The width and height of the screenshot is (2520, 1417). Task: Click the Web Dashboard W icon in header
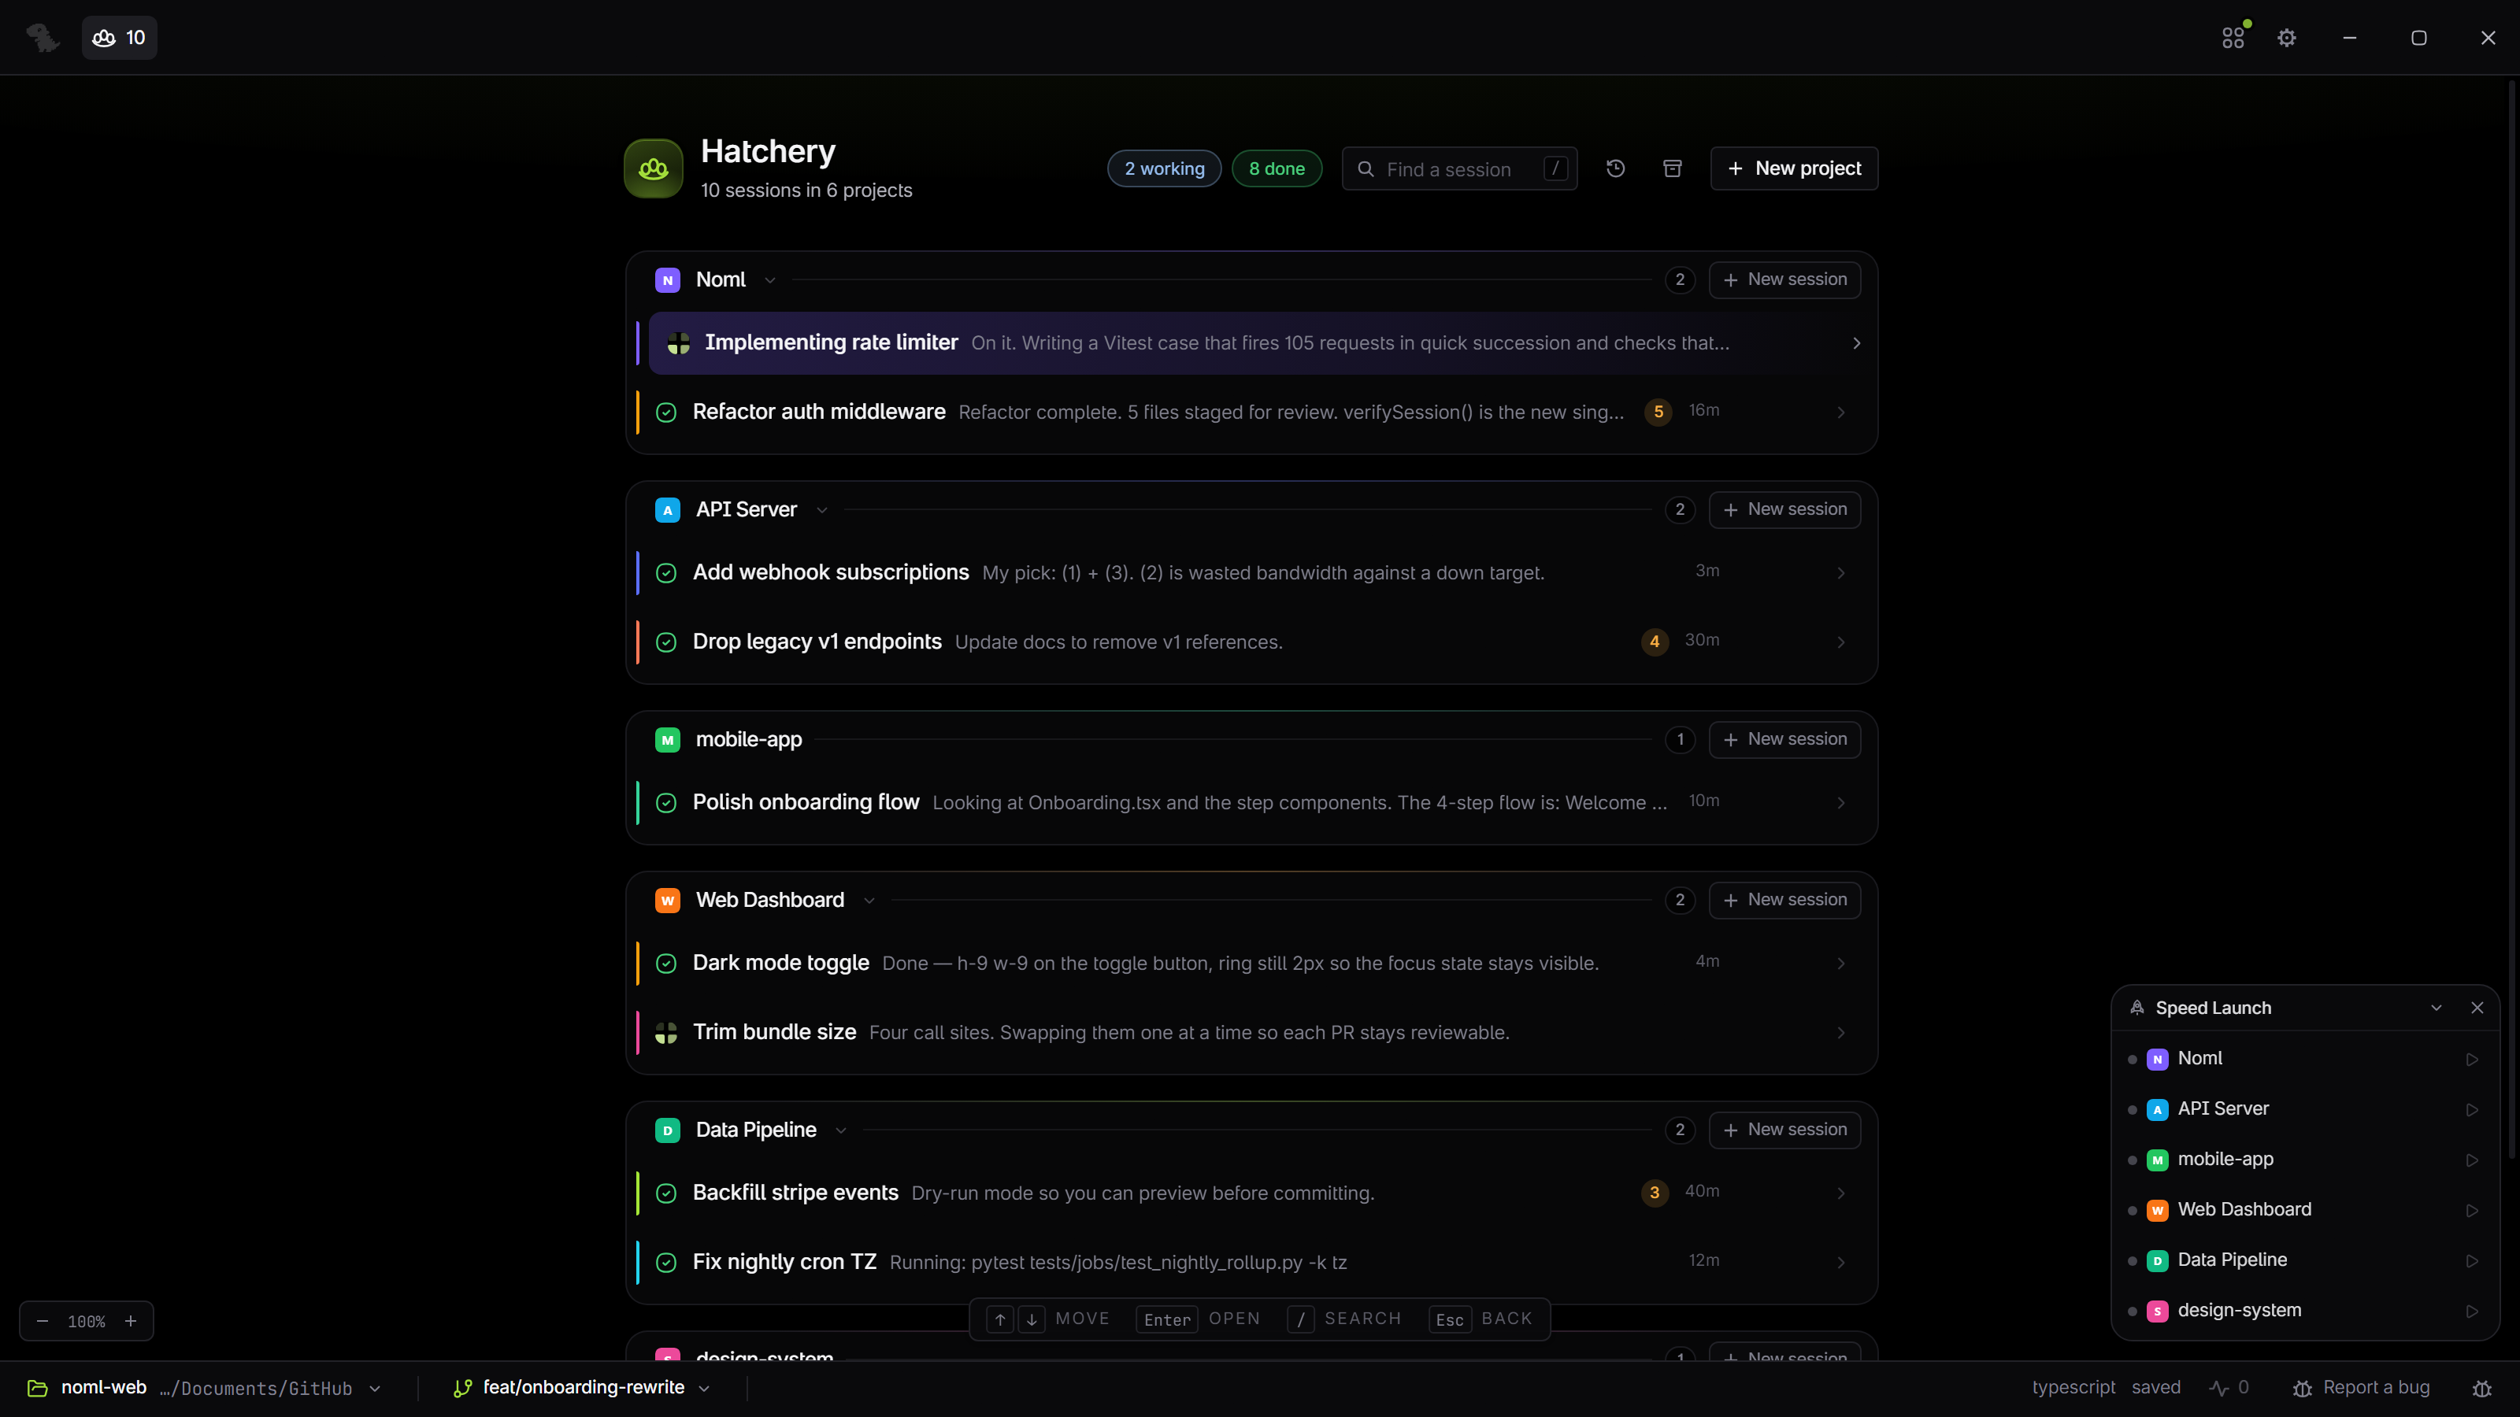pyautogui.click(x=667, y=901)
